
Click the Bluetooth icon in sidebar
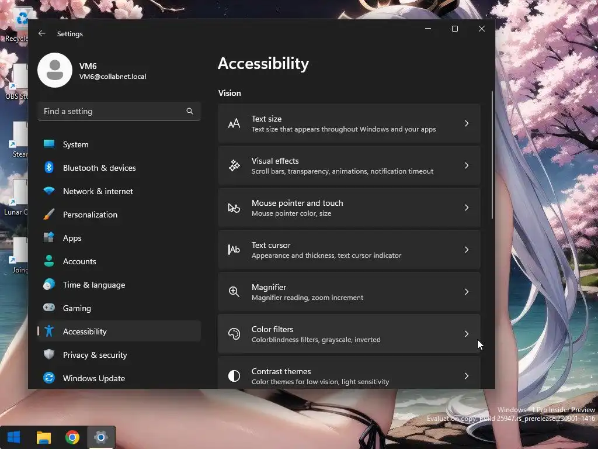[x=49, y=167]
